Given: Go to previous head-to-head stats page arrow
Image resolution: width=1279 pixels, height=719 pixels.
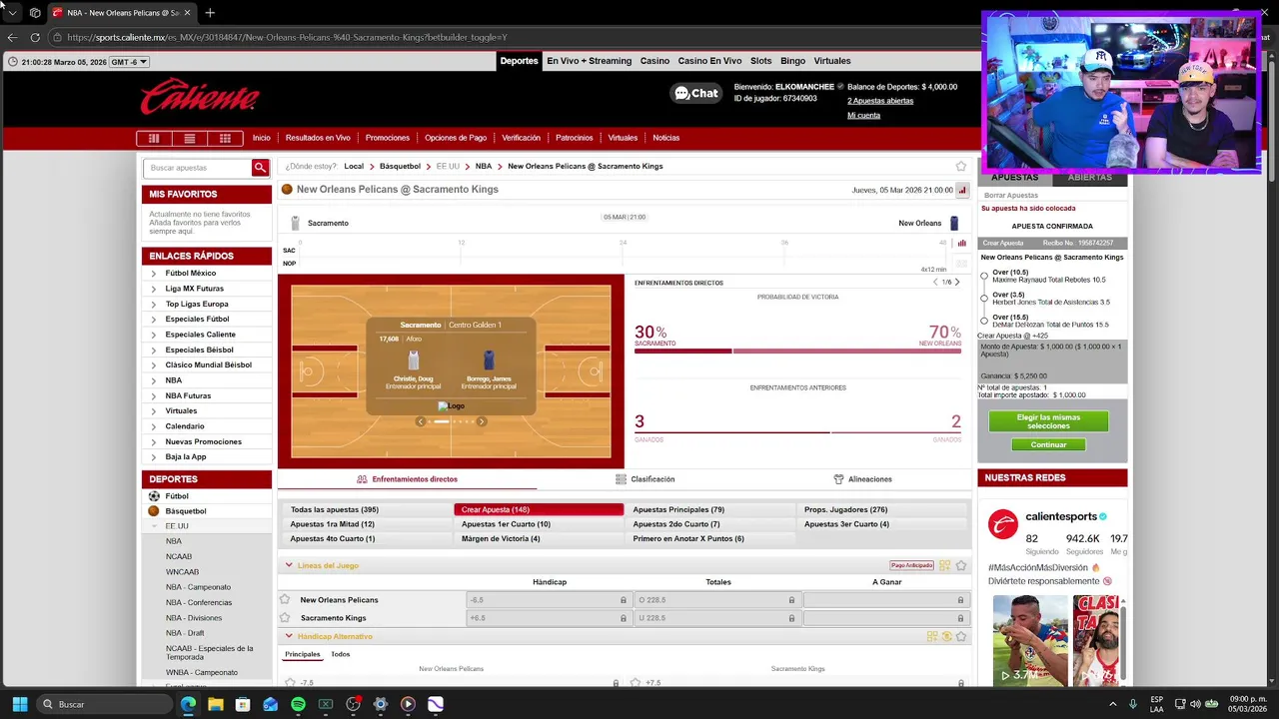Looking at the screenshot, I should pyautogui.click(x=935, y=283).
